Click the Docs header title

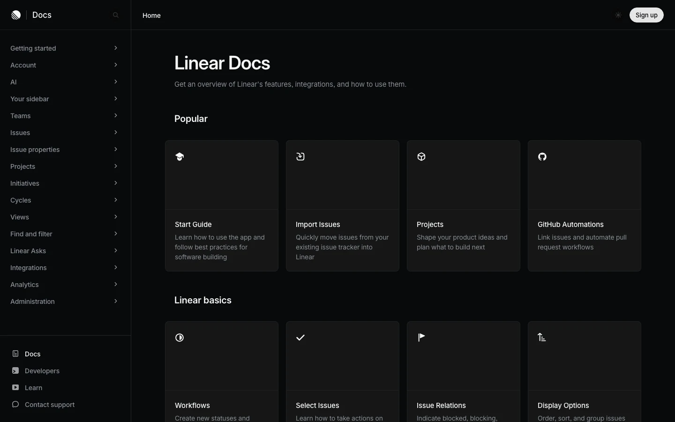[x=42, y=15]
